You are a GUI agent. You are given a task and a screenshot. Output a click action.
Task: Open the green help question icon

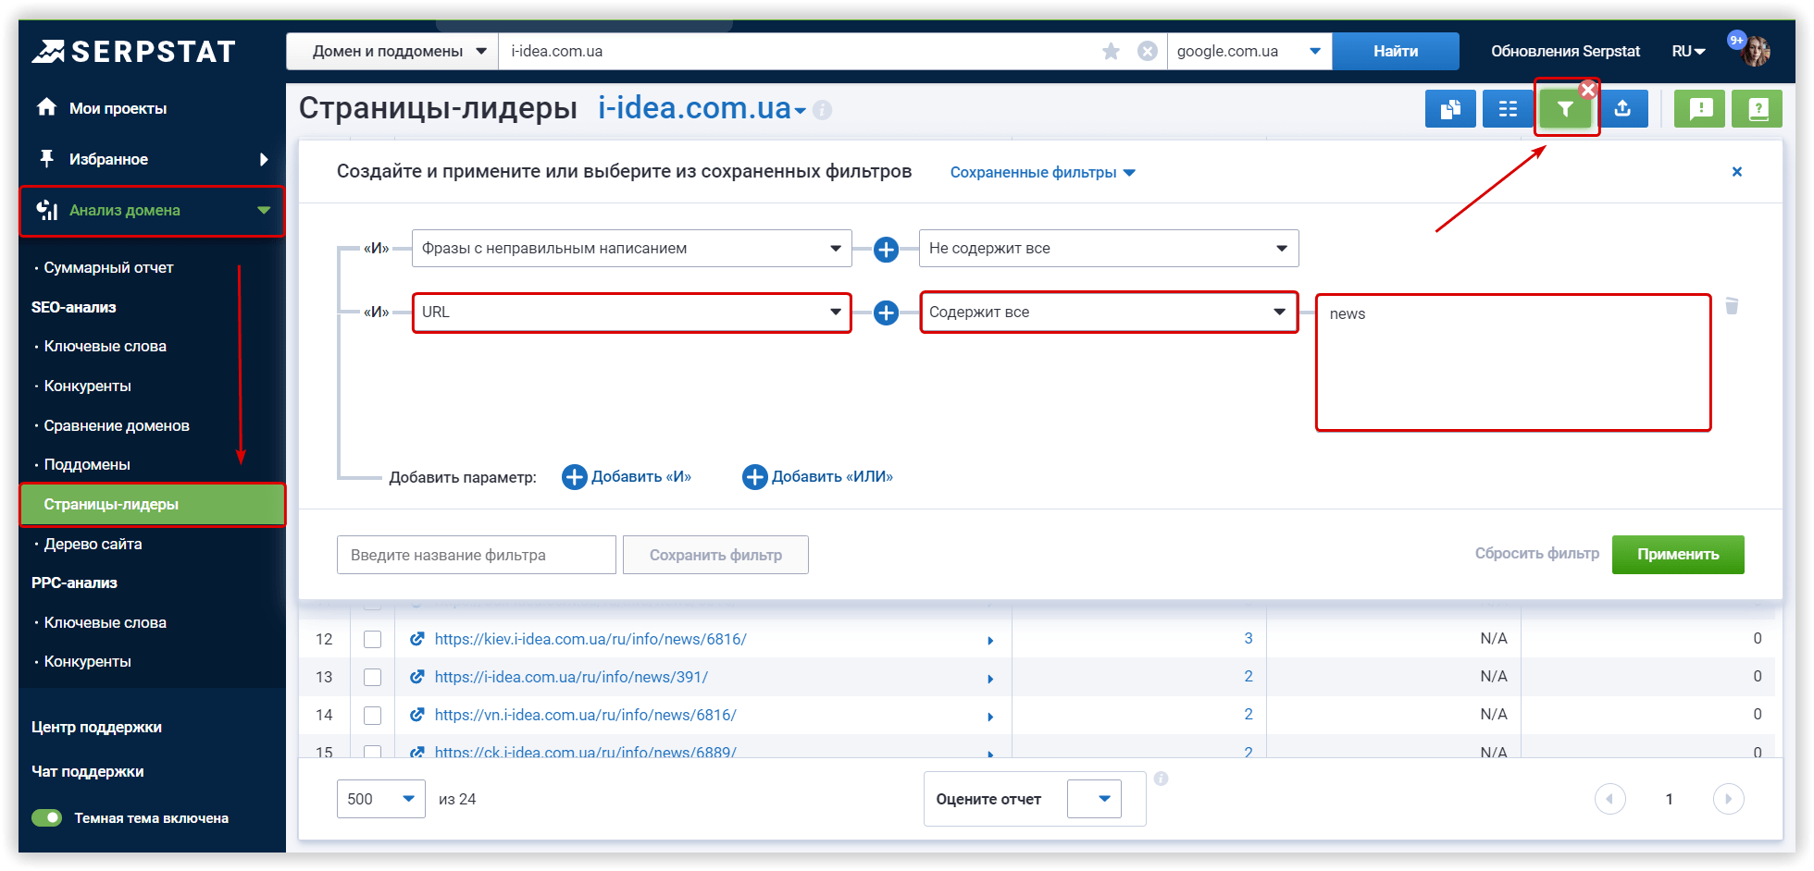[1758, 109]
